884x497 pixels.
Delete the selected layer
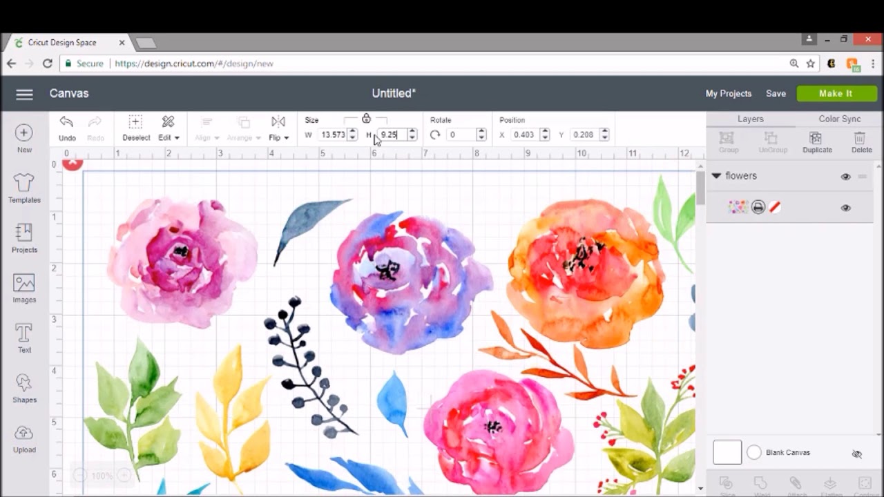[861, 142]
